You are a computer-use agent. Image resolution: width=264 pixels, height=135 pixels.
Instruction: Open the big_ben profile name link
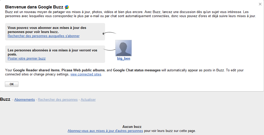pos(124,59)
